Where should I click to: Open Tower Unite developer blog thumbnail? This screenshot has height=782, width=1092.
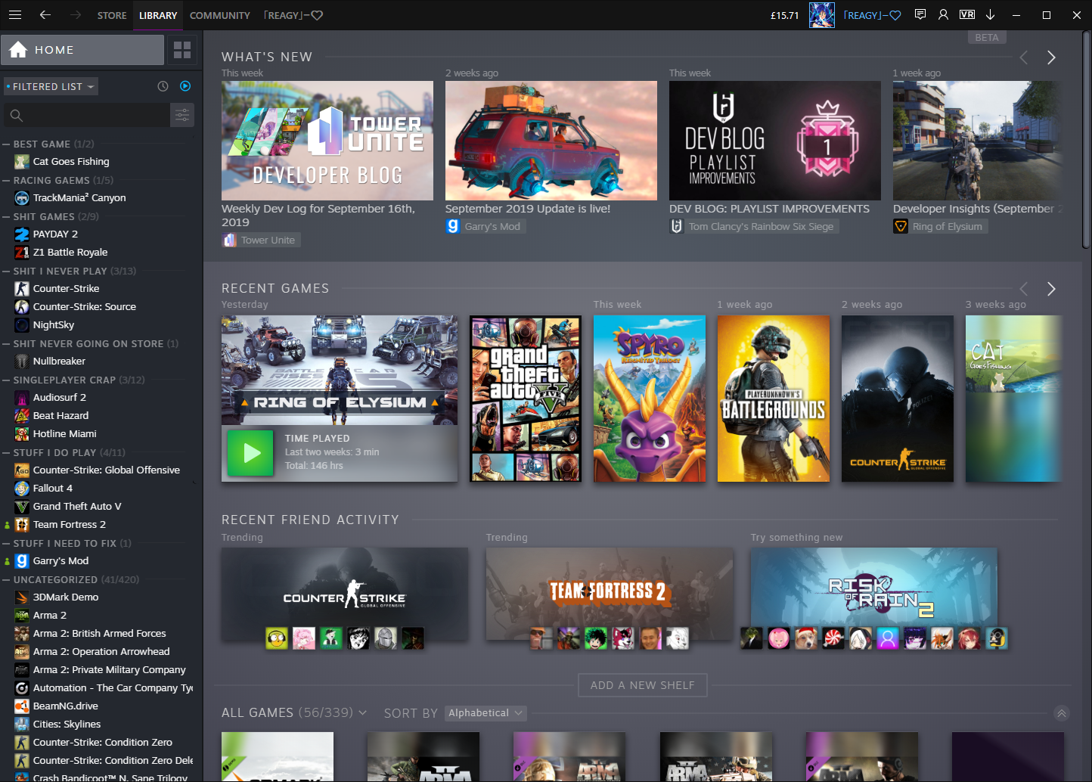click(x=327, y=141)
